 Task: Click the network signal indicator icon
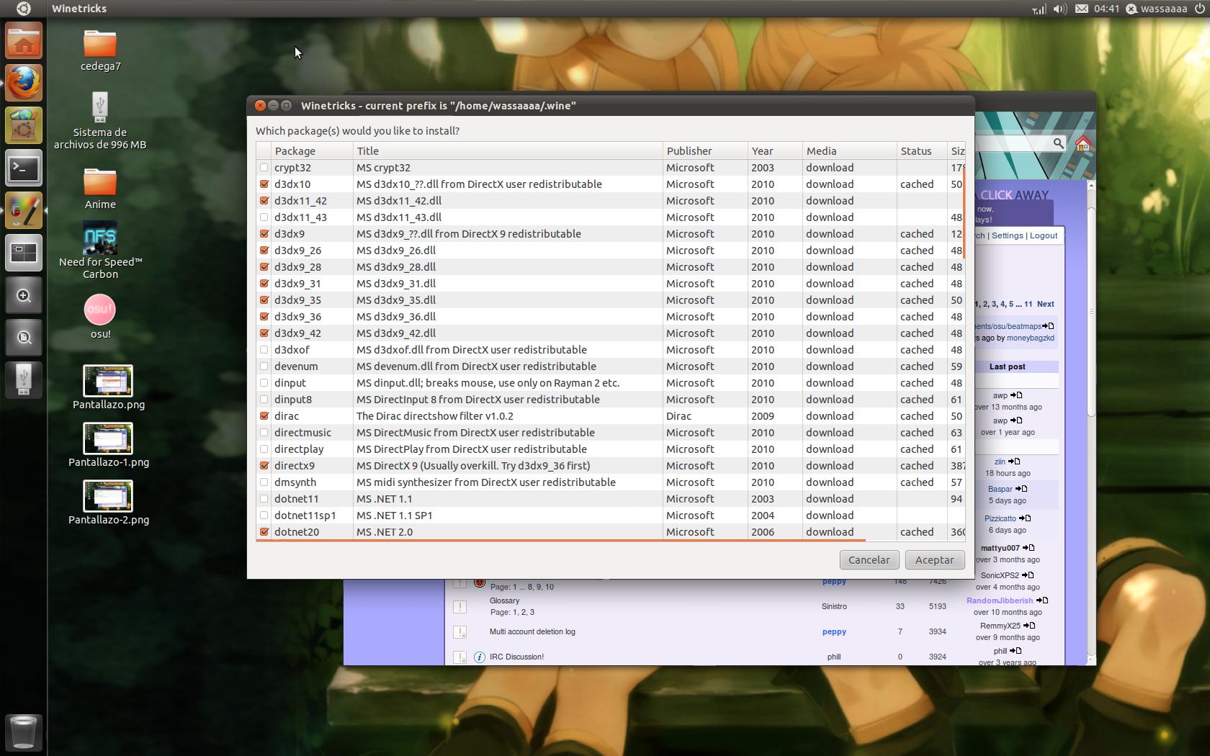1039,9
